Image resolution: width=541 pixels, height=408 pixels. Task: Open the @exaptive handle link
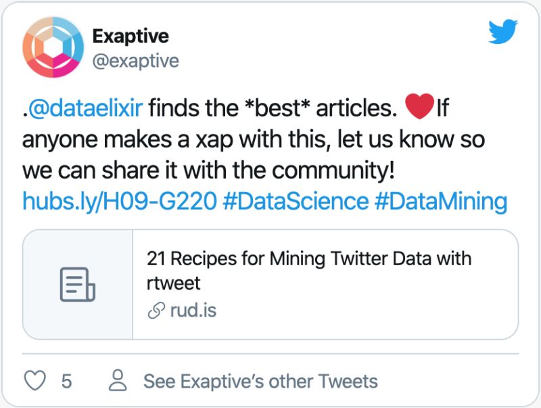(x=135, y=61)
